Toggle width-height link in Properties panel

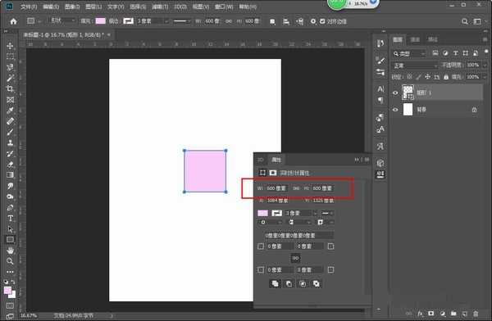click(296, 188)
